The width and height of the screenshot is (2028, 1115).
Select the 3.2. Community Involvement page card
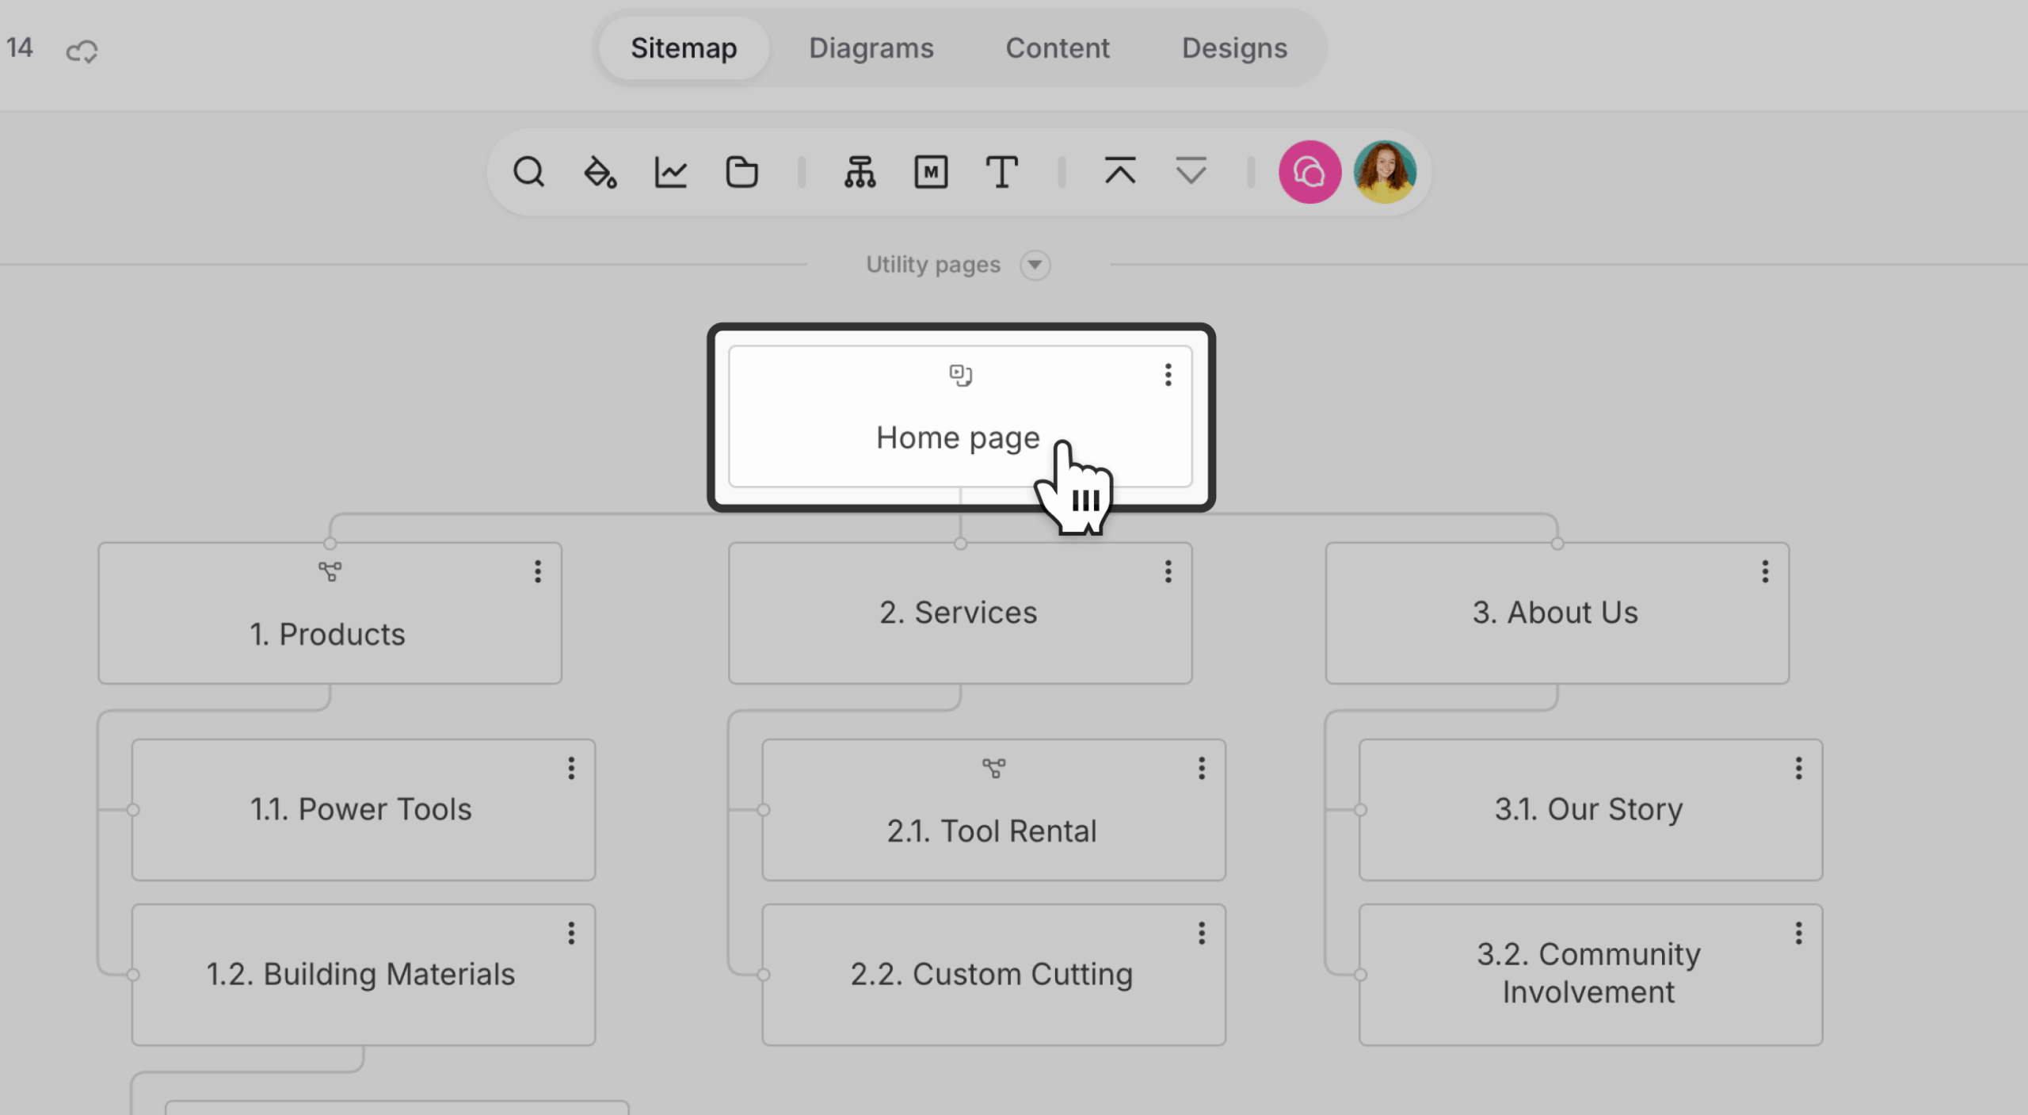(1591, 975)
